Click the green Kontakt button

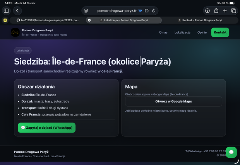(x=220, y=32)
